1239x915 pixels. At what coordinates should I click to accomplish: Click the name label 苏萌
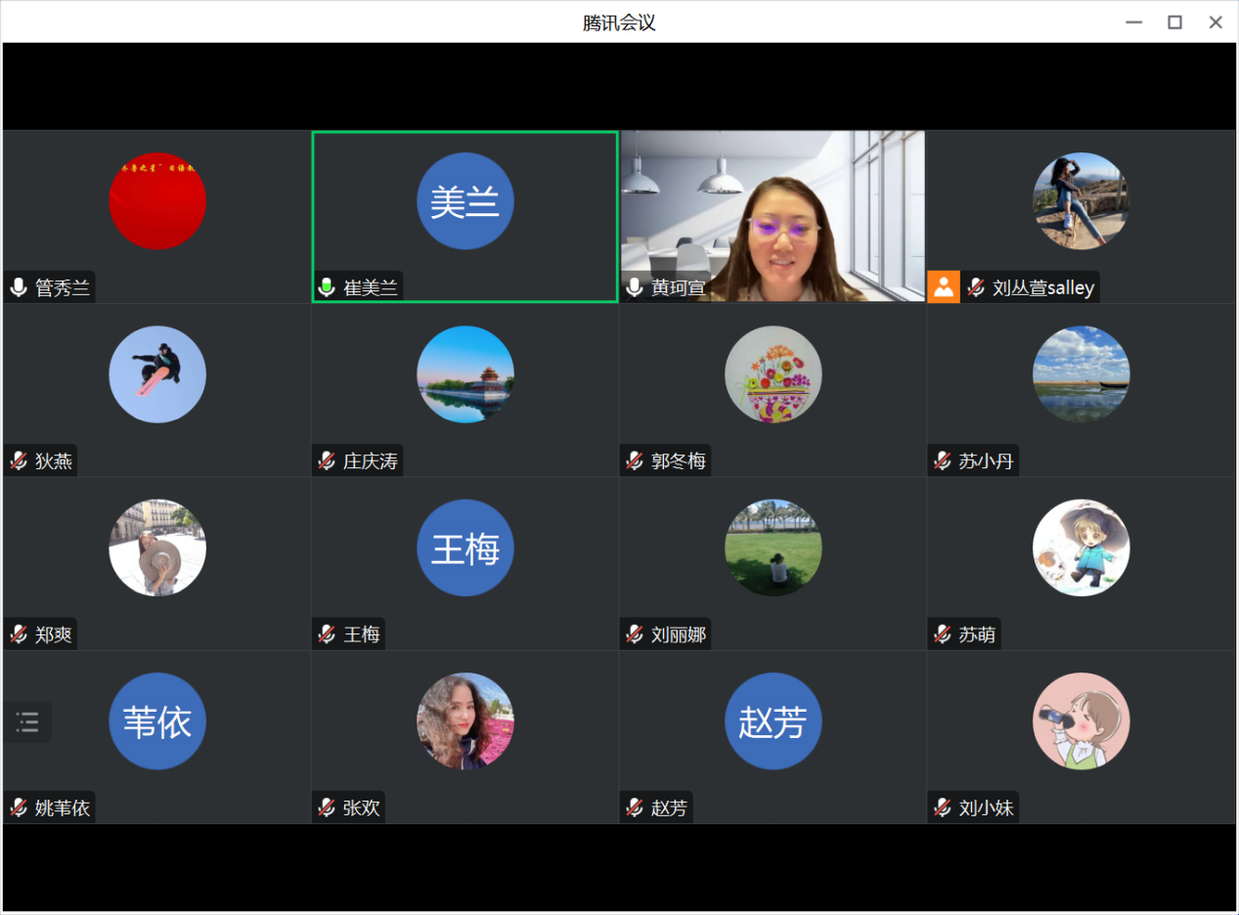[x=978, y=635]
